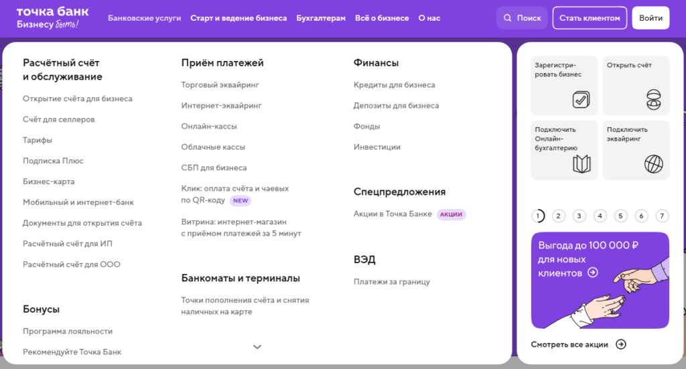Click the Стать клиентом button
686x369 pixels.
pos(590,18)
